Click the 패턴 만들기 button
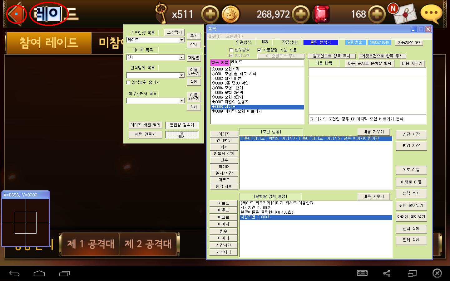The width and height of the screenshot is (450, 281). click(145, 134)
